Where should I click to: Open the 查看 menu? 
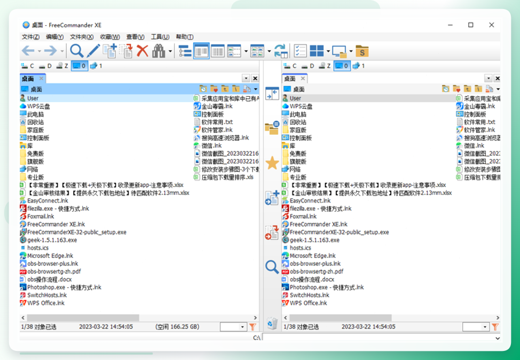[135, 37]
